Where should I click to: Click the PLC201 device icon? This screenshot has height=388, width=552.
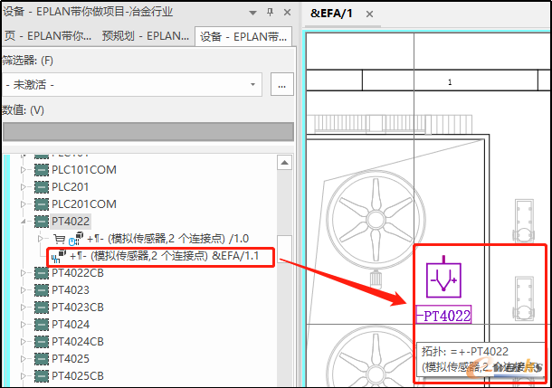click(x=42, y=187)
